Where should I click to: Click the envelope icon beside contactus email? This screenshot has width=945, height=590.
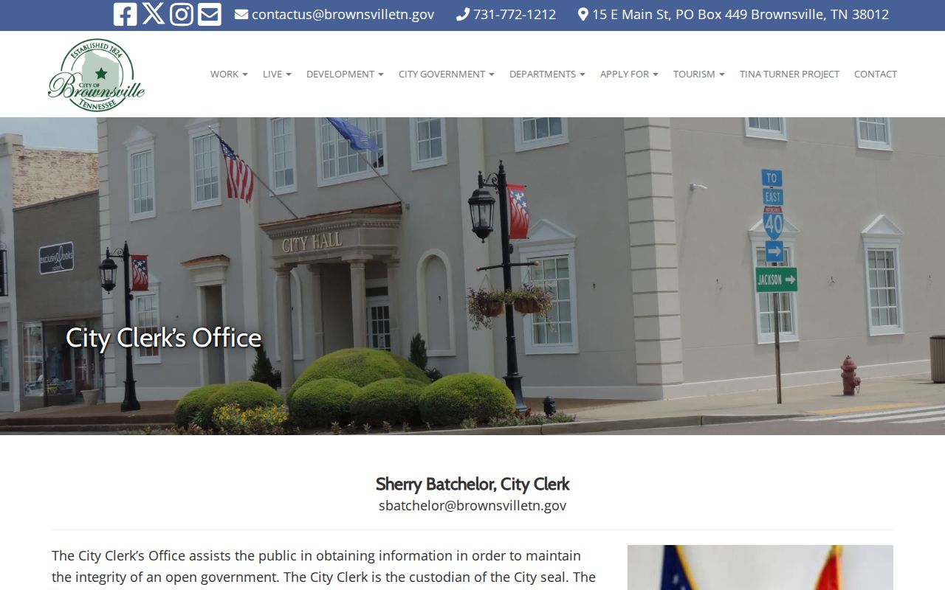coord(241,15)
